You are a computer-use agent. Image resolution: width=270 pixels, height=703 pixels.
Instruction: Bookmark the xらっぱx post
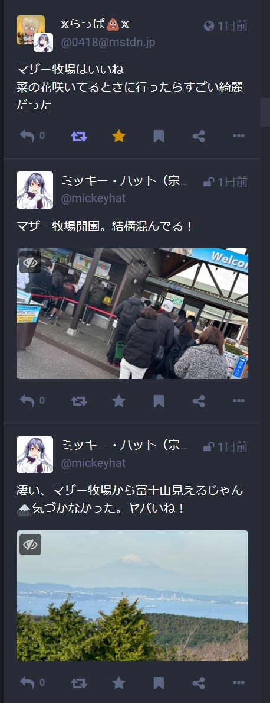coord(159,136)
